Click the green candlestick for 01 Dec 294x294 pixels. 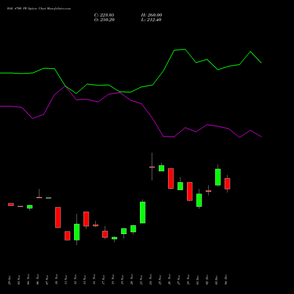tap(199, 200)
